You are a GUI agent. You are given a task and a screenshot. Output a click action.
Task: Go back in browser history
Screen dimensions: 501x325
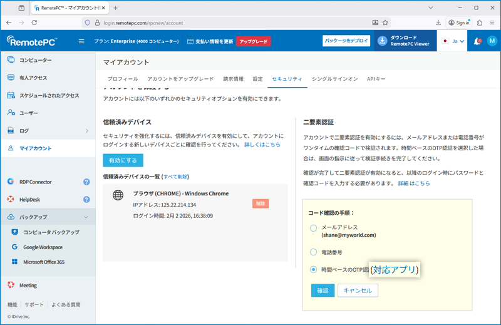pos(9,23)
